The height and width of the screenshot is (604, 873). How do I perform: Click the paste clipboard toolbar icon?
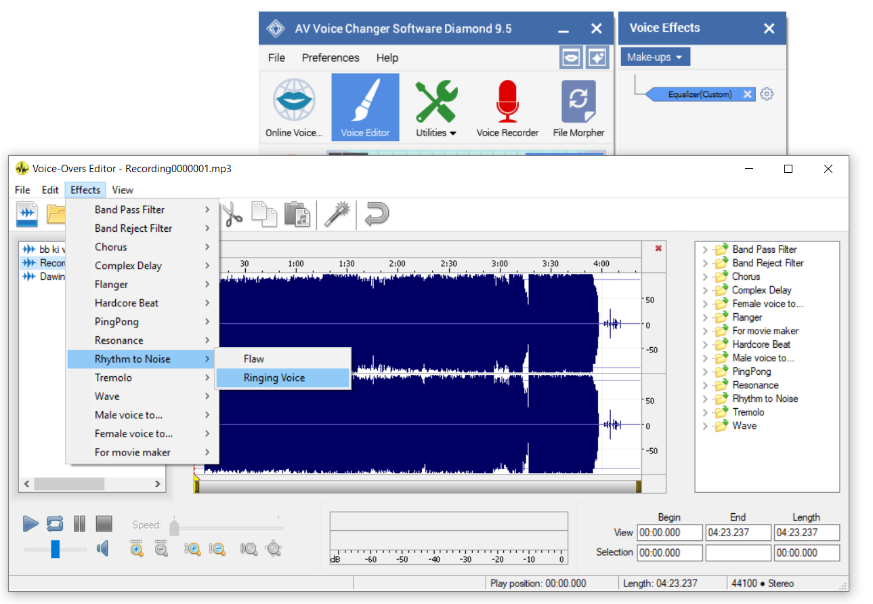click(x=297, y=214)
